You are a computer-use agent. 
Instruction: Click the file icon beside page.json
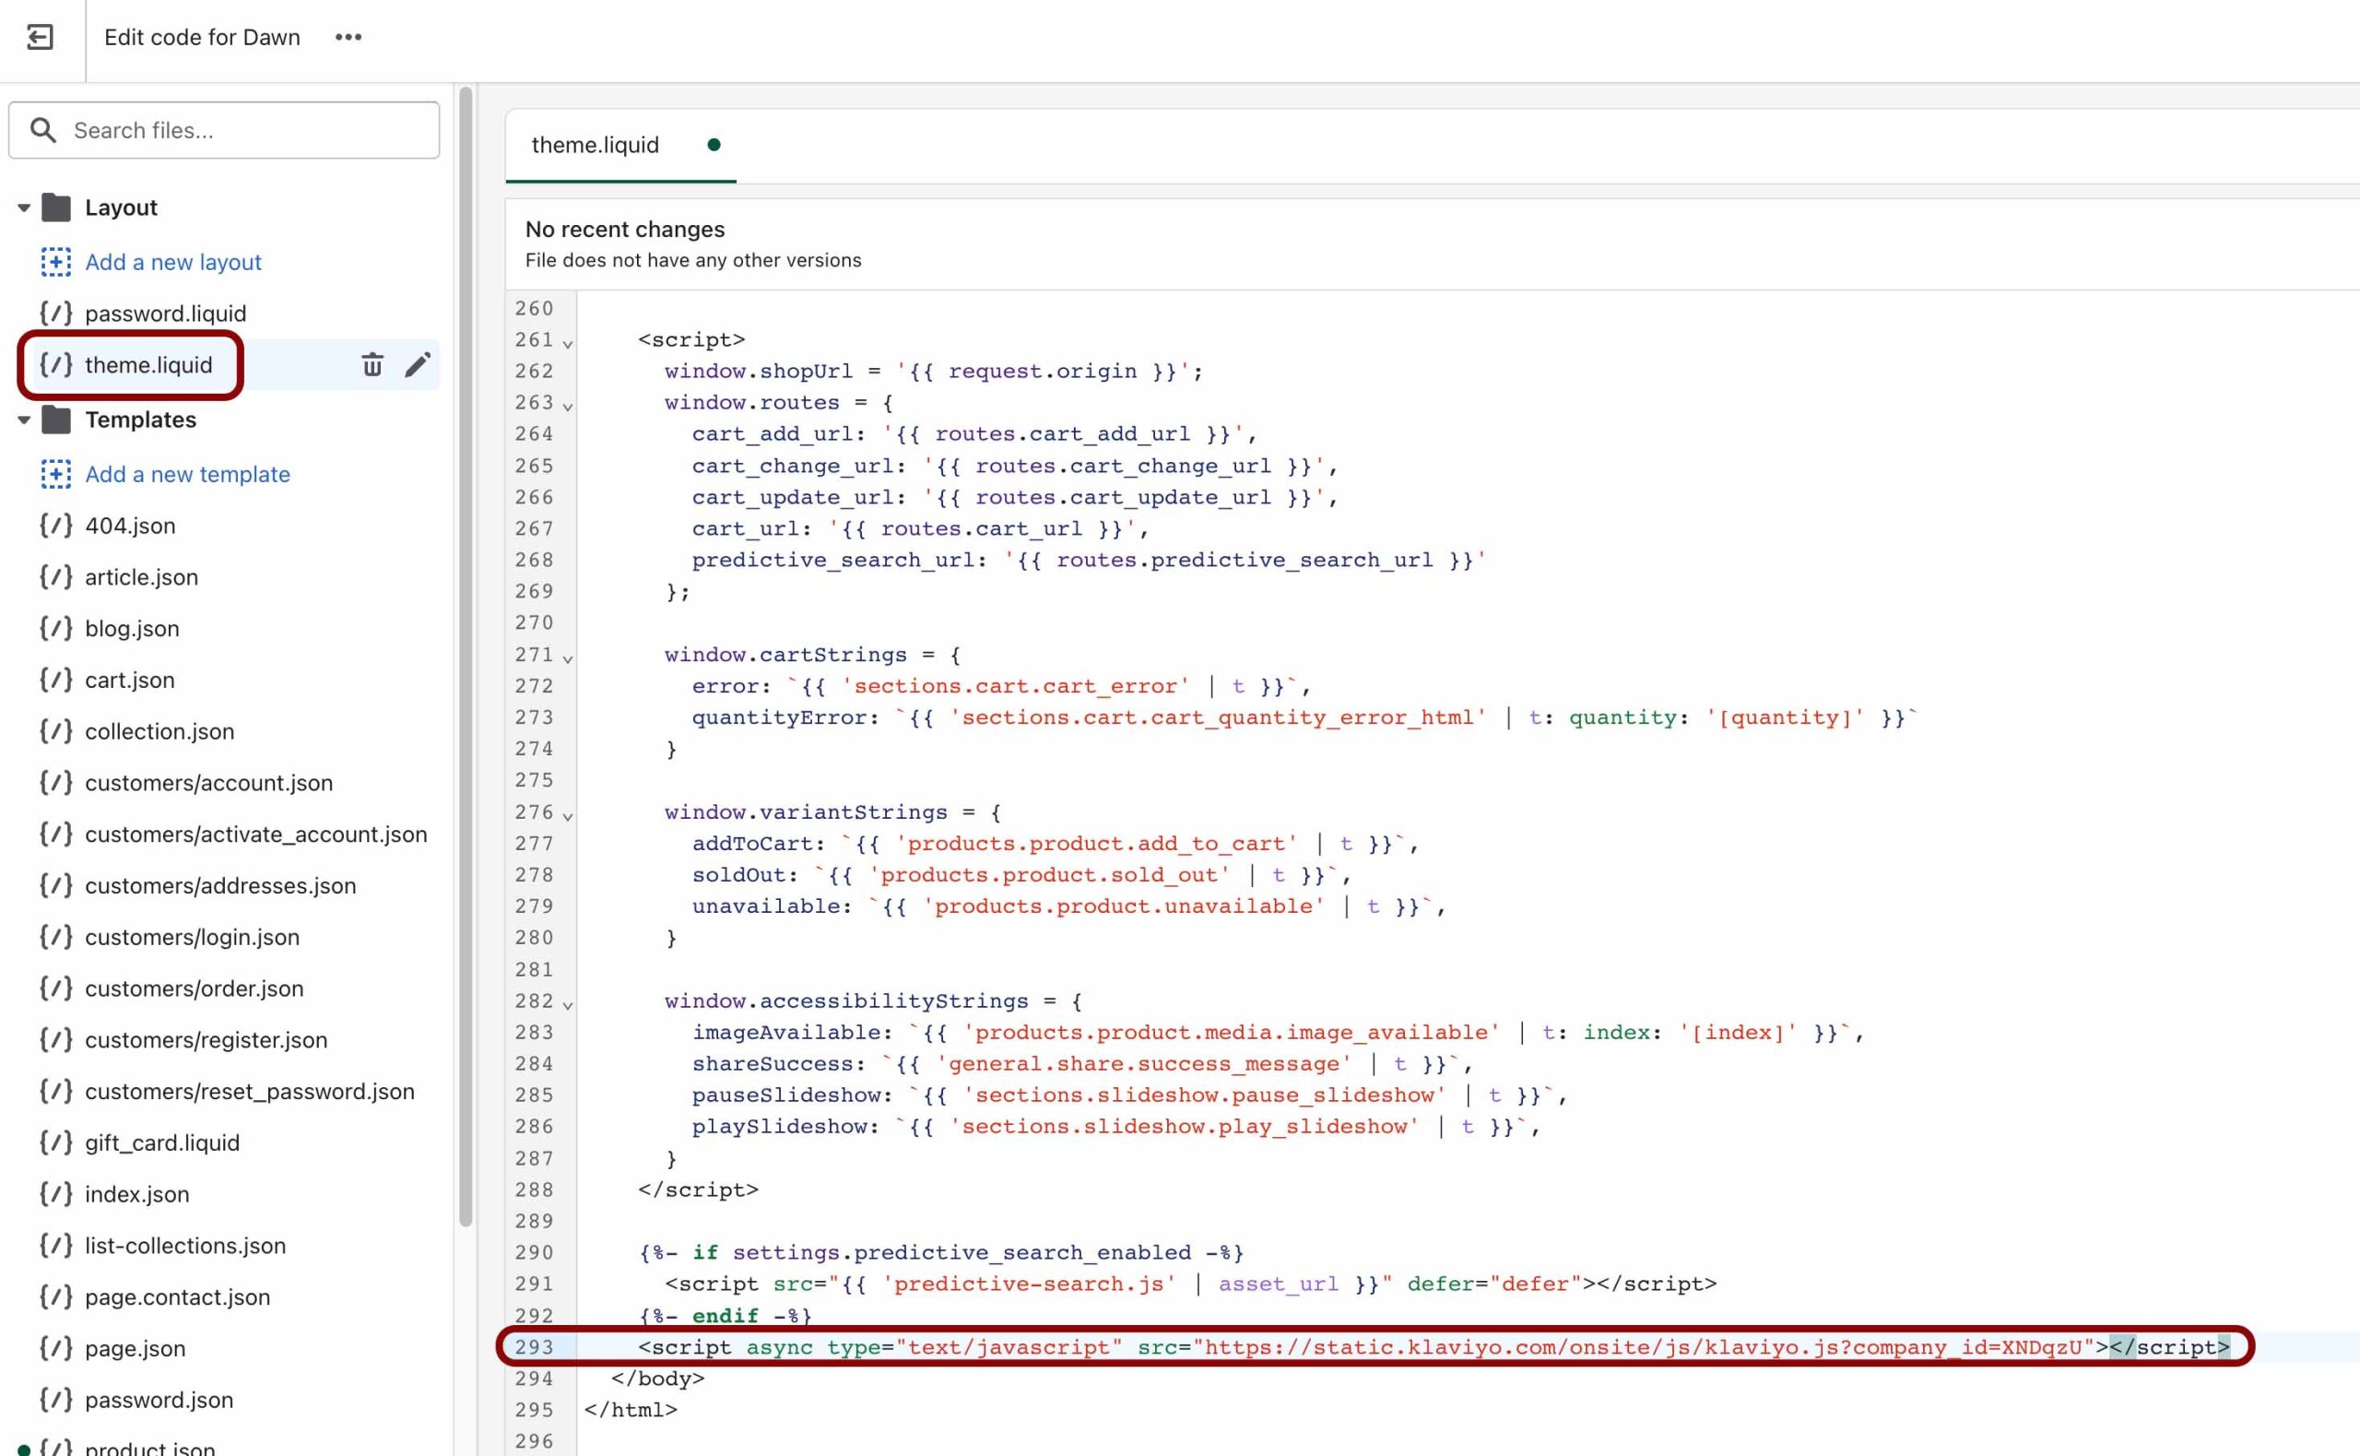[x=56, y=1347]
